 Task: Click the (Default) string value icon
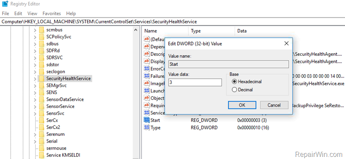coord(146,39)
